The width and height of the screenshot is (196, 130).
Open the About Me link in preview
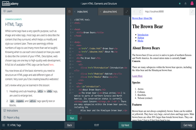pos(148,18)
